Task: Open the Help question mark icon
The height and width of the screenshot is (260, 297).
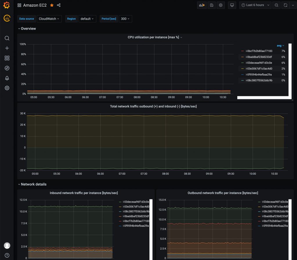Action: coord(7,255)
